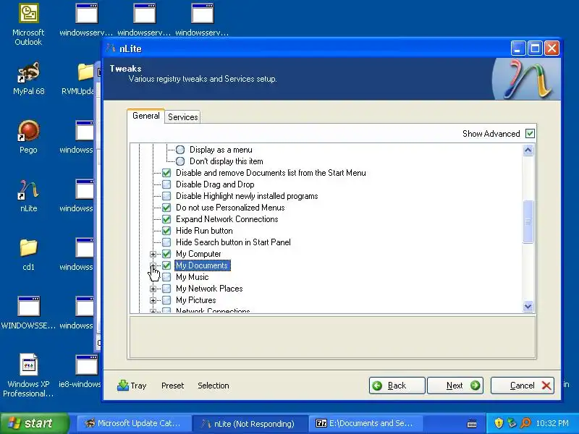Screen dimensions: 579x434
Task: Expand the My Network Places node
Action: click(153, 289)
